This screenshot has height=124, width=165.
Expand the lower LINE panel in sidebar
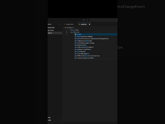55,120
